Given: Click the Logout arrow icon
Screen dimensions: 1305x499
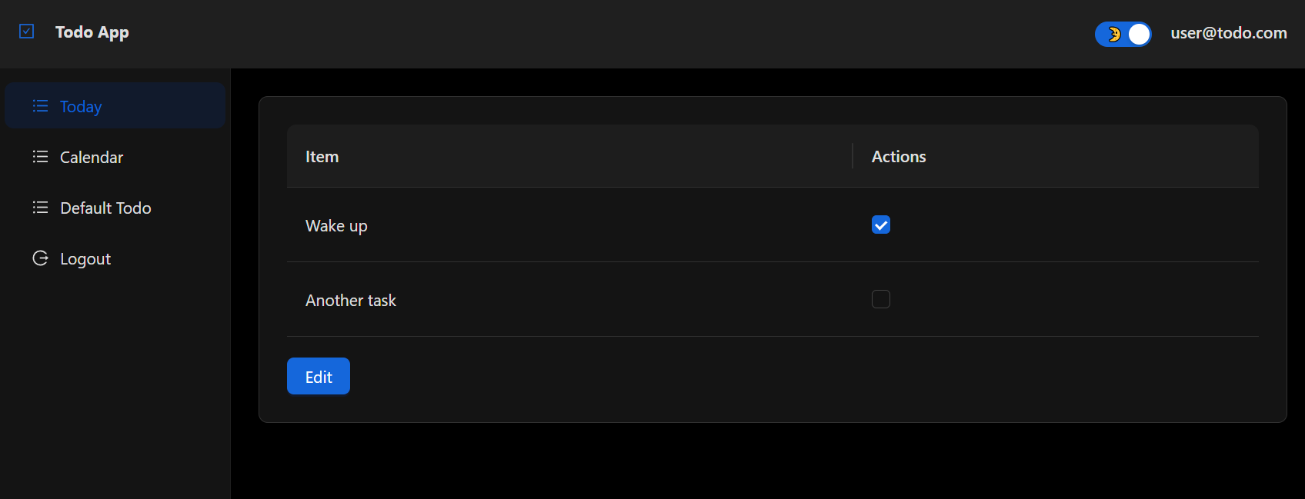Looking at the screenshot, I should coord(40,258).
